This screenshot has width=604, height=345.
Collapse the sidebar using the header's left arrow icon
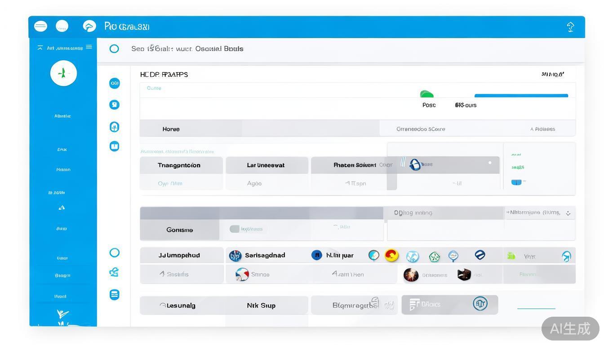(x=40, y=48)
